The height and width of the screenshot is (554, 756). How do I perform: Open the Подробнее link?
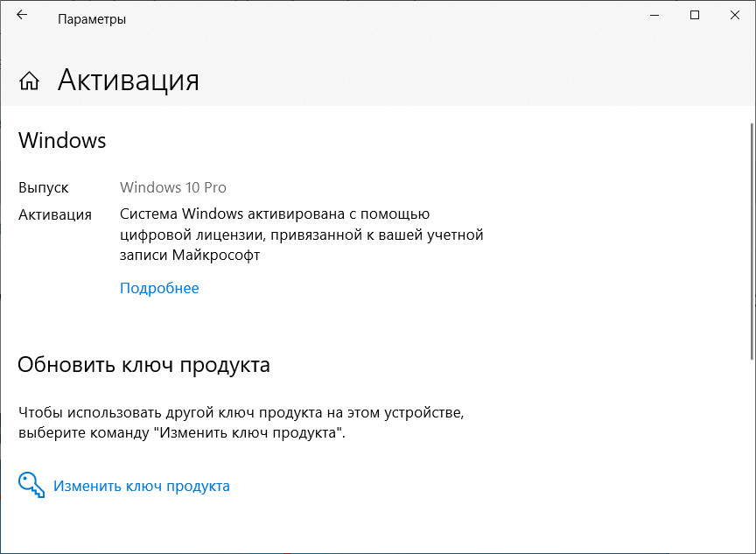[159, 288]
